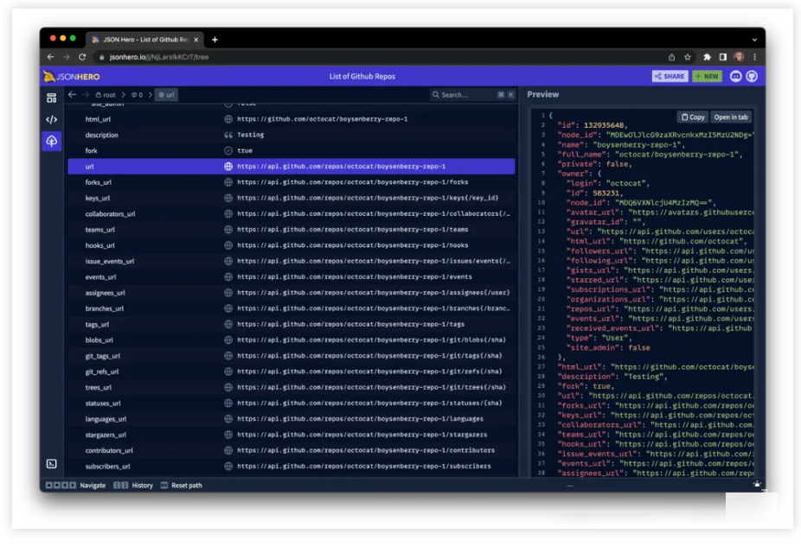Open the Discord community icon
The width and height of the screenshot is (801, 553).
point(736,76)
